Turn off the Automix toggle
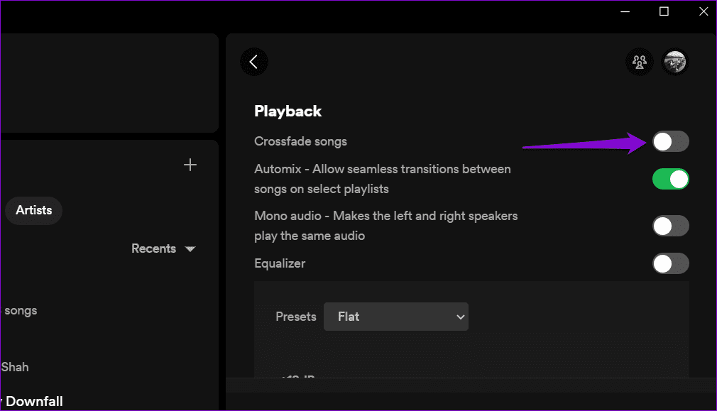The image size is (717, 411). pos(670,179)
